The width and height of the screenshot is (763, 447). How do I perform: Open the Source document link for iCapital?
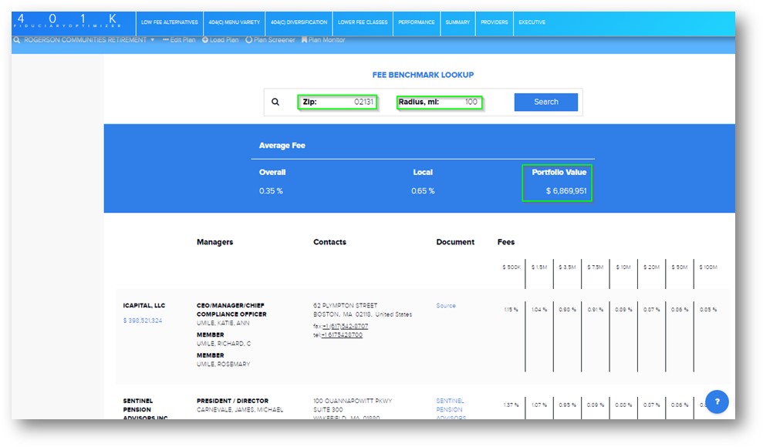pyautogui.click(x=446, y=306)
